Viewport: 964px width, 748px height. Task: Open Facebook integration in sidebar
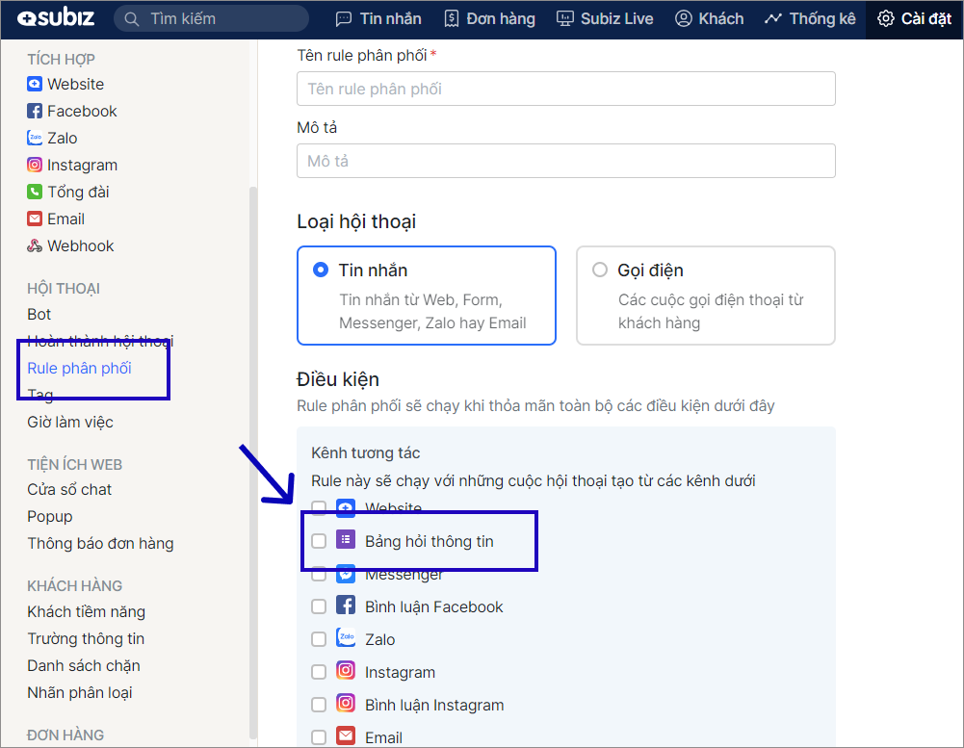[72, 112]
